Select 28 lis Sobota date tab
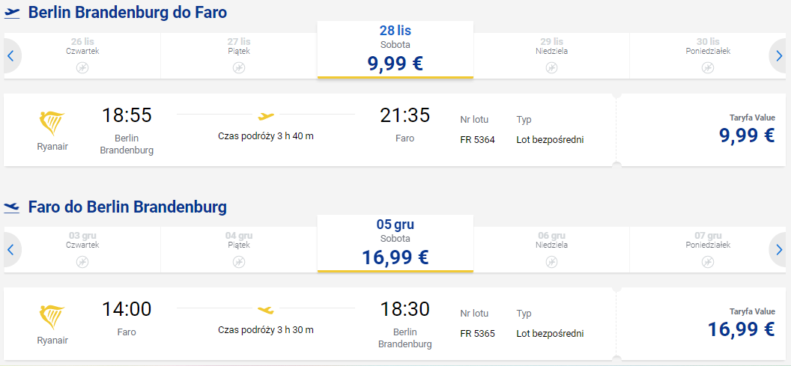This screenshot has width=791, height=366. (395, 50)
